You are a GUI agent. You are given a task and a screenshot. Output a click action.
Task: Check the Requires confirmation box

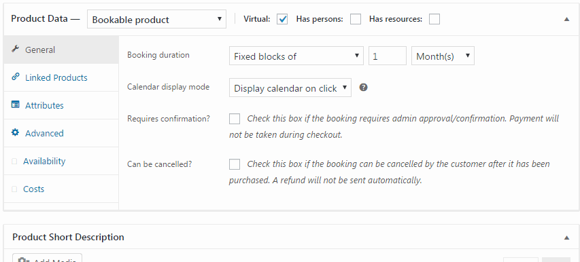click(235, 119)
